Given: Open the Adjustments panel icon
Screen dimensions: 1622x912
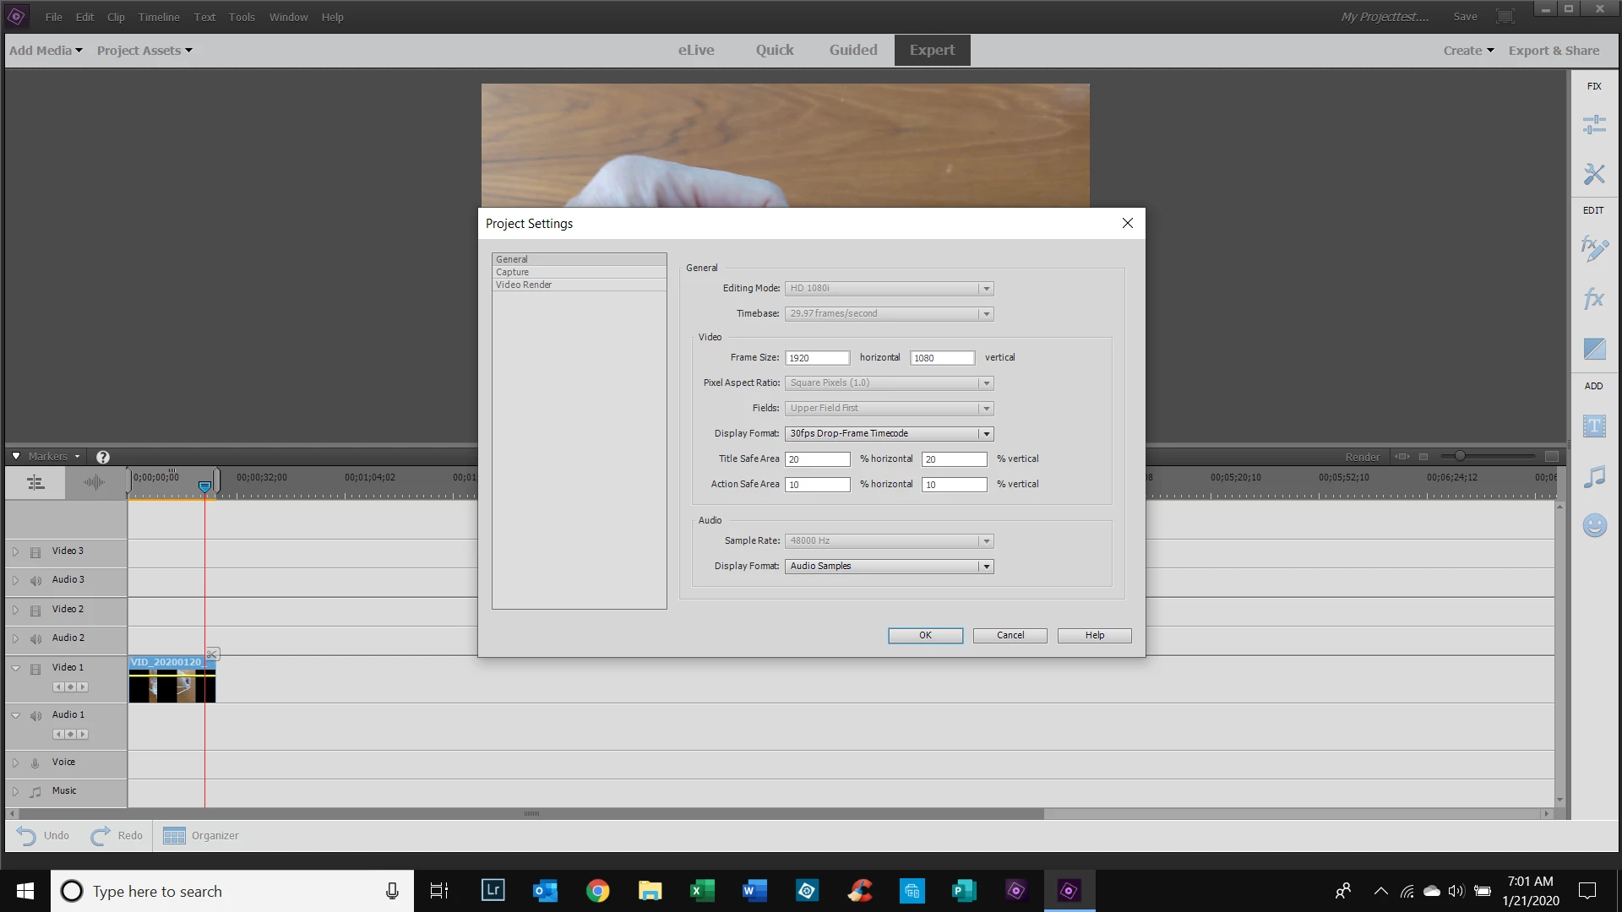Looking at the screenshot, I should click(x=1594, y=125).
